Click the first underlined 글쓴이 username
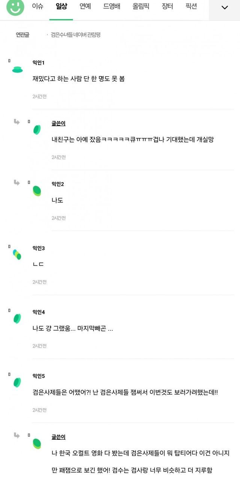This screenshot has width=240, height=481. [x=58, y=123]
